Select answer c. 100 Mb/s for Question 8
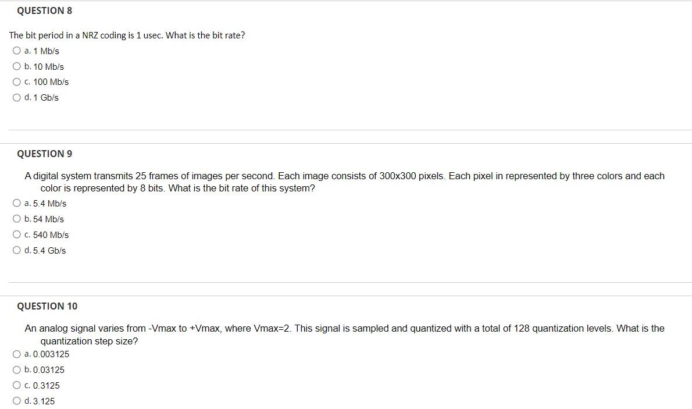The width and height of the screenshot is (692, 409). point(17,81)
